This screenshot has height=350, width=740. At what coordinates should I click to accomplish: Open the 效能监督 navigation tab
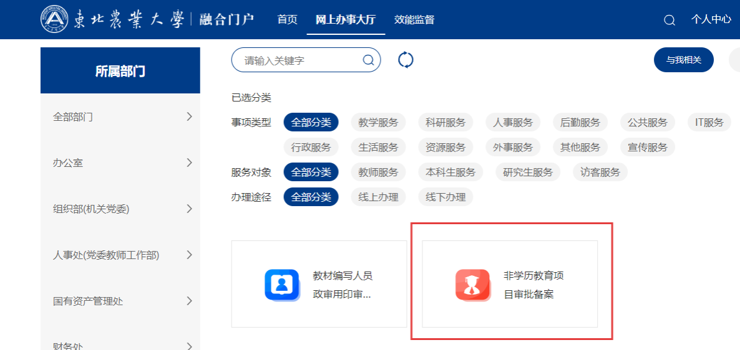(414, 19)
